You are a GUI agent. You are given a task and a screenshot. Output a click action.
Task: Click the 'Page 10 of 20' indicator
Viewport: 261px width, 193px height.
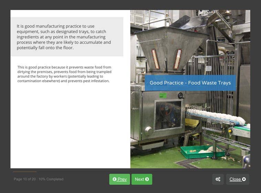(25, 179)
